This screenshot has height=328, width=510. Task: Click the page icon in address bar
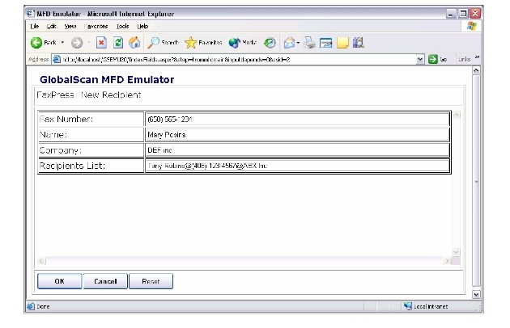click(57, 60)
